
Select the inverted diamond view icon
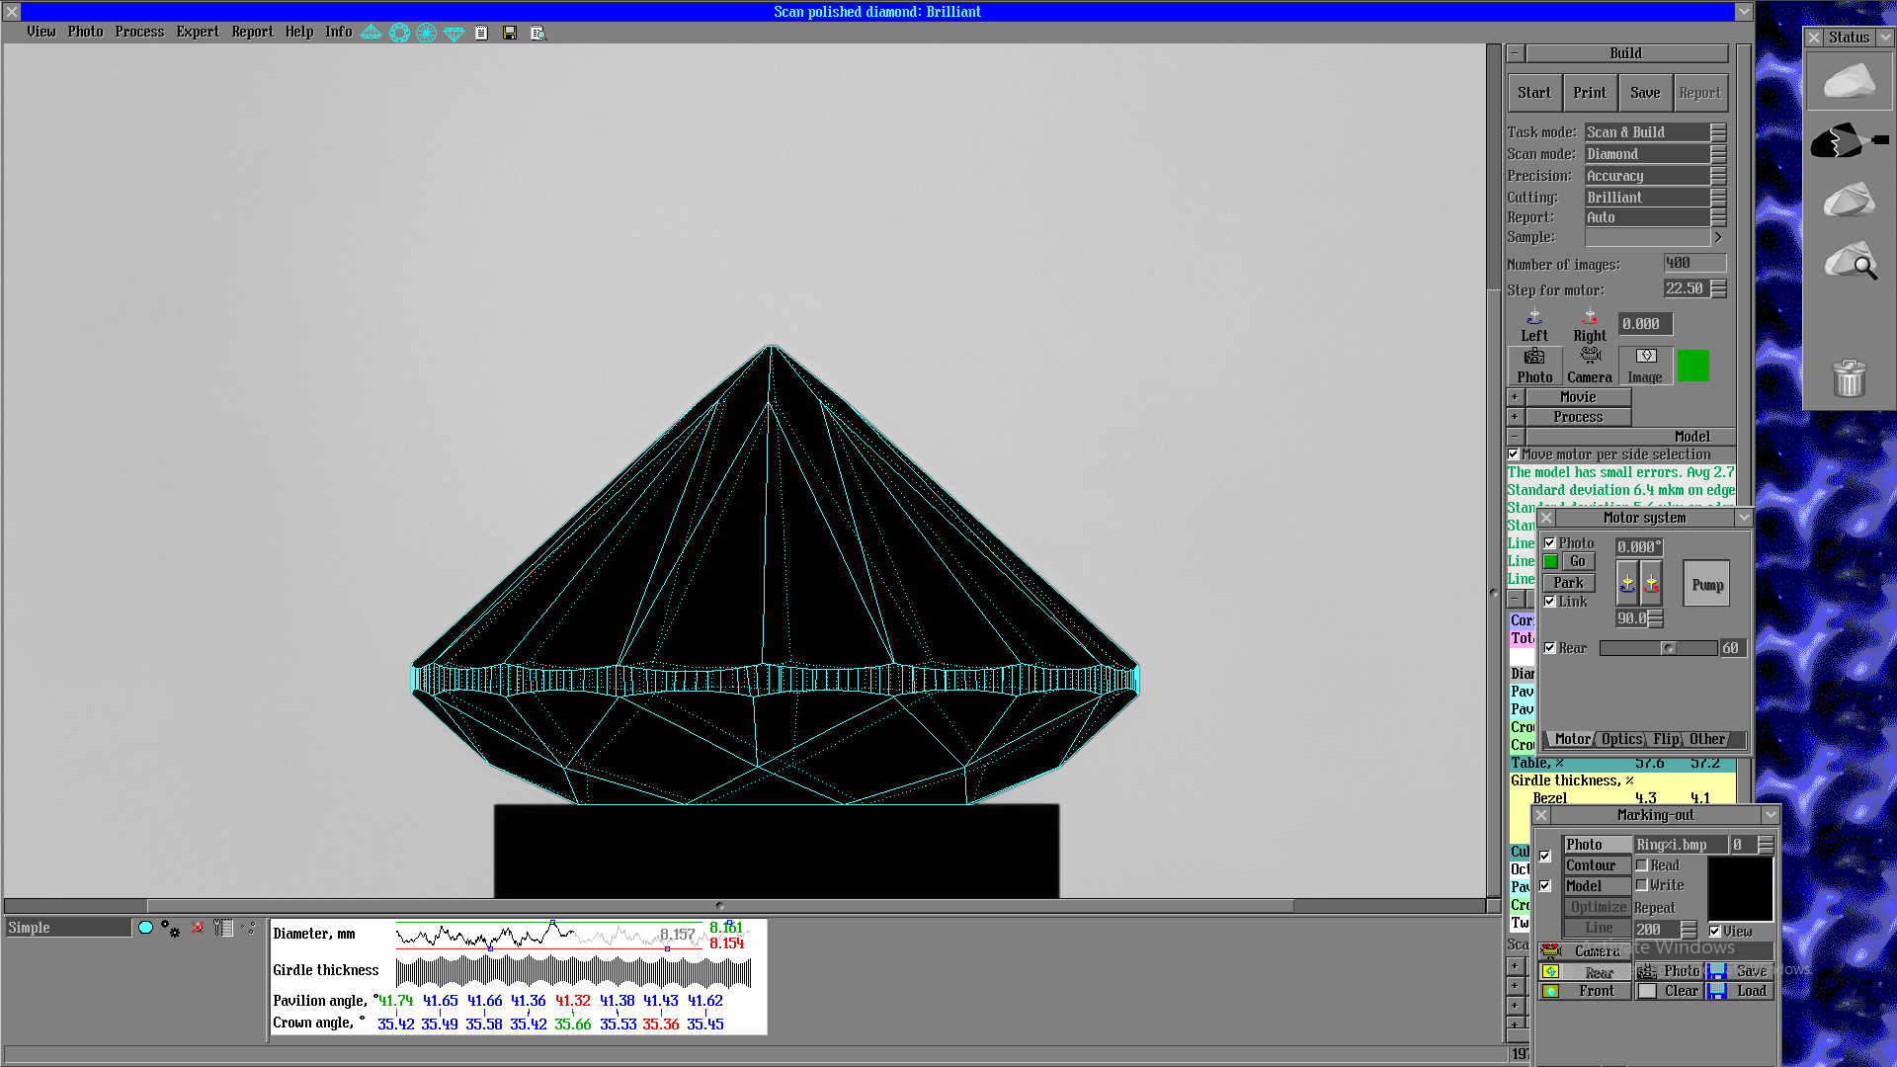pos(454,33)
